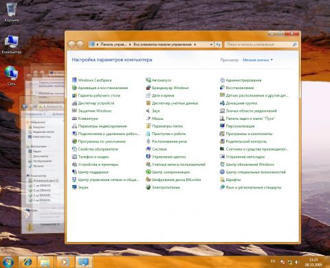This screenshot has height=268, width=330.
Task: Open Центр поддержки flag icon
Action: click(x=74, y=172)
